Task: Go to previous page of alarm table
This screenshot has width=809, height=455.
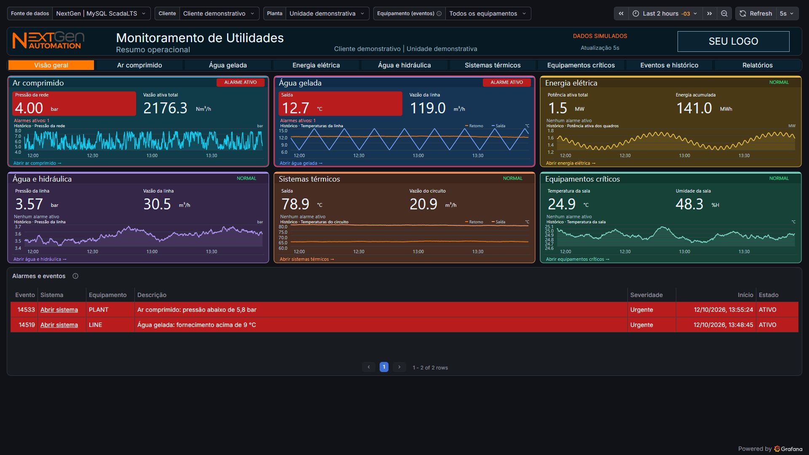Action: click(x=369, y=367)
